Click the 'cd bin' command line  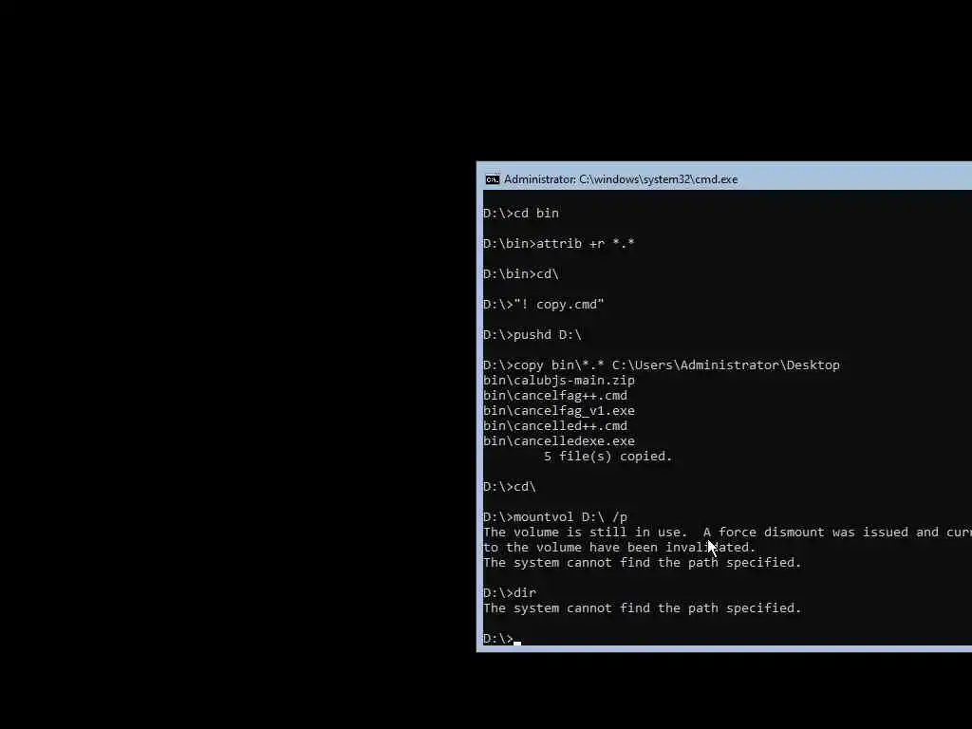(x=521, y=213)
